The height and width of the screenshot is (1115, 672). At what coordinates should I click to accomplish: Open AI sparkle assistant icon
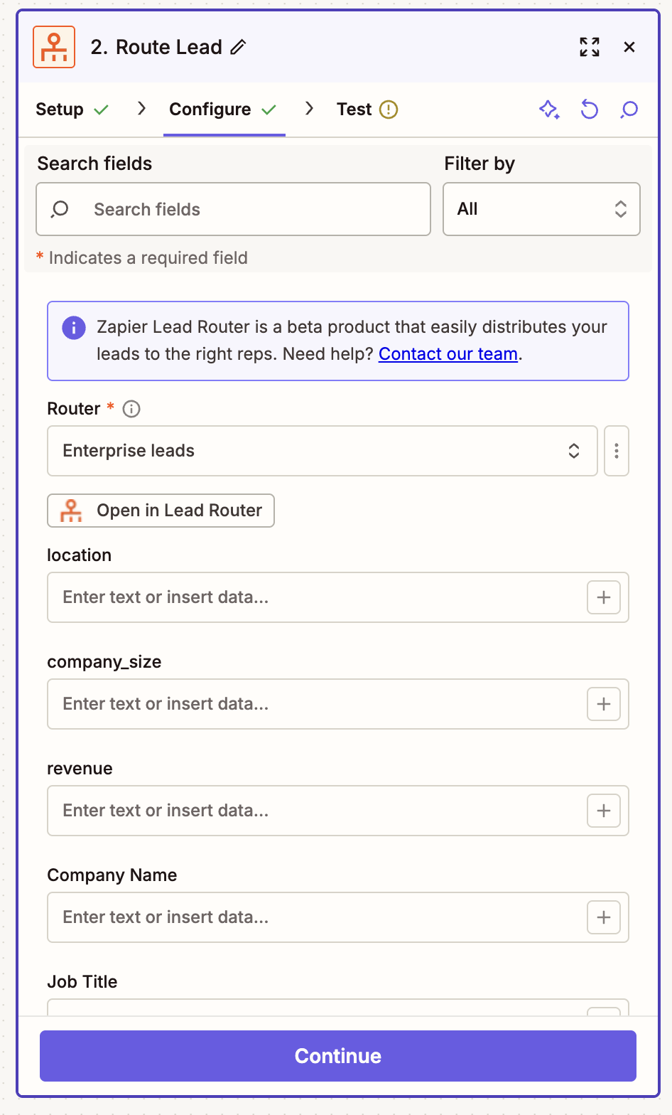point(549,110)
